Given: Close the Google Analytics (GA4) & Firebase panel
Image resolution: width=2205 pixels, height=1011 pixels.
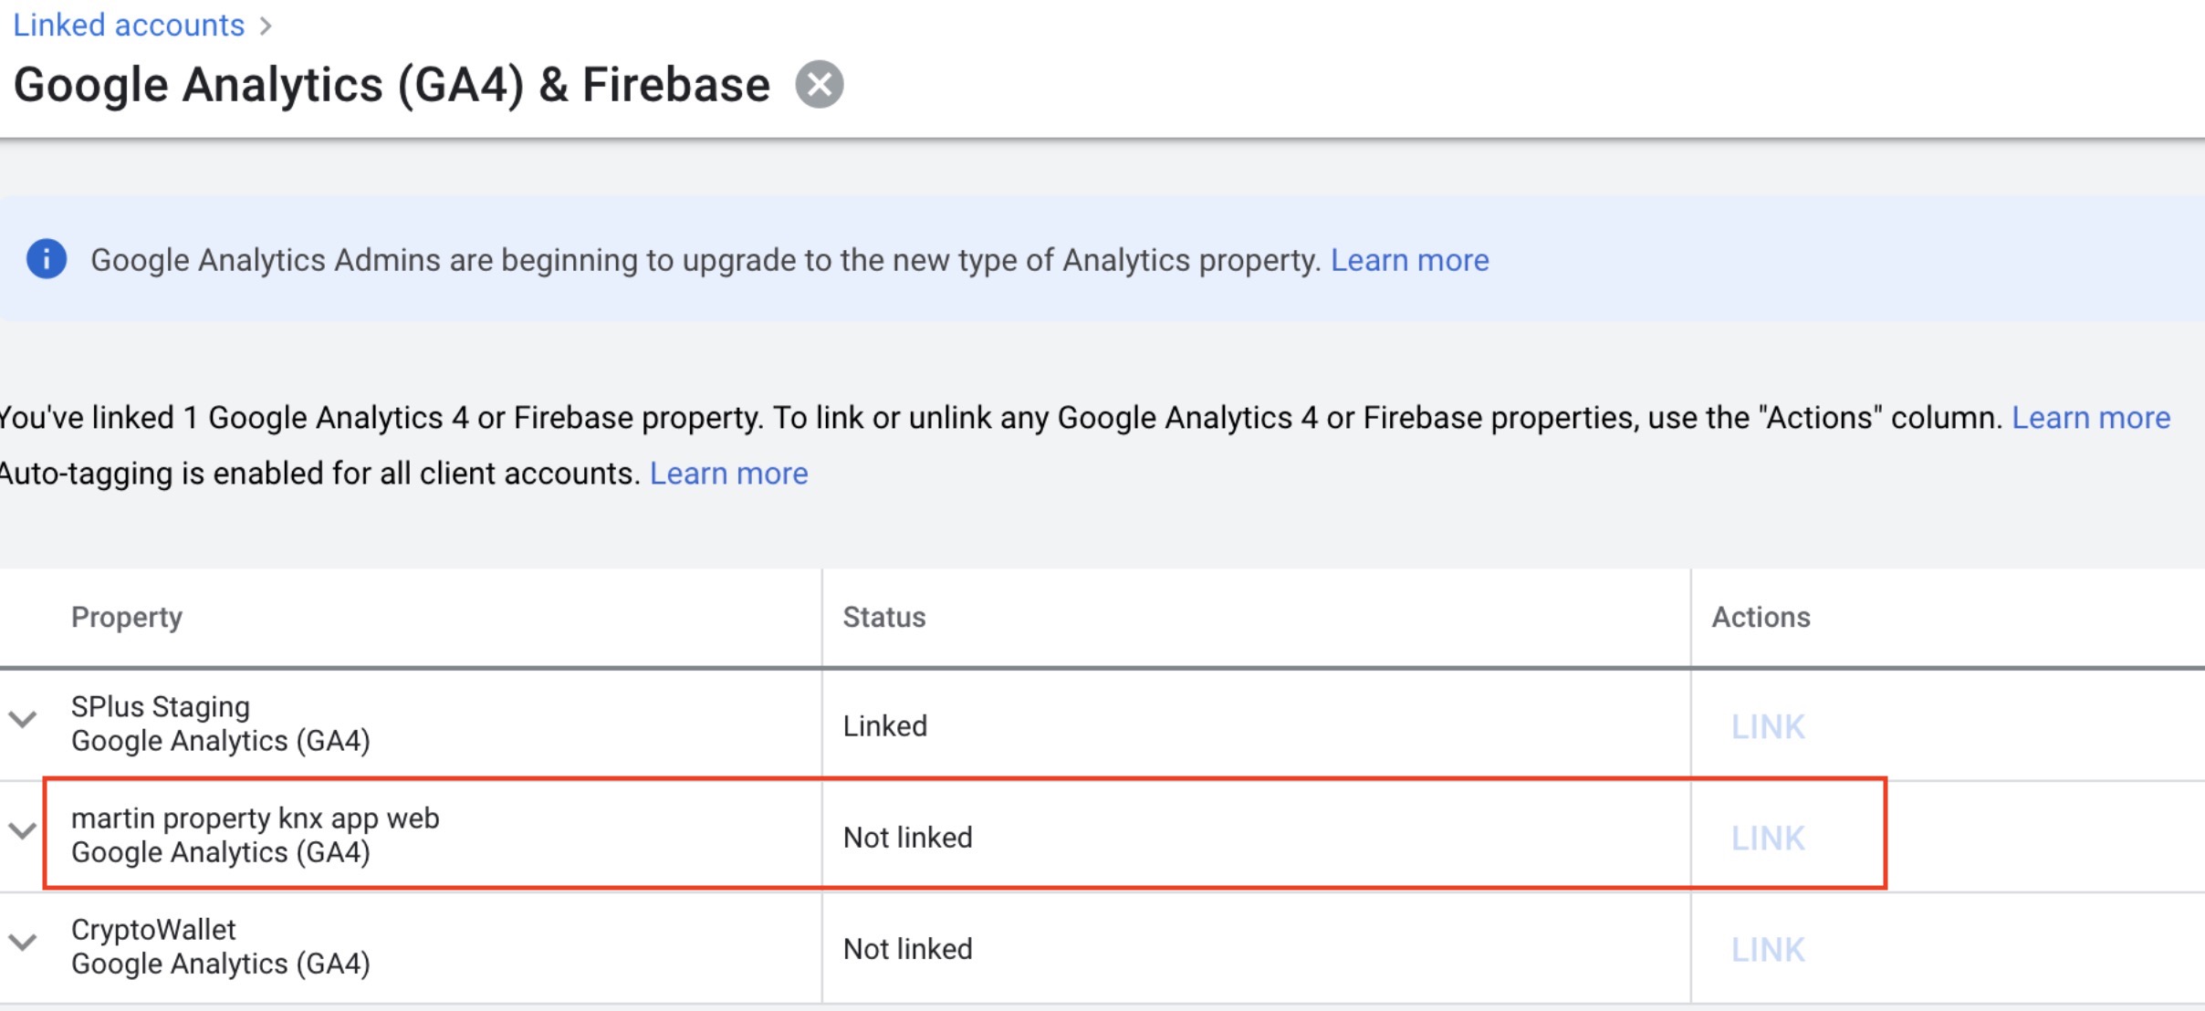Looking at the screenshot, I should [819, 85].
